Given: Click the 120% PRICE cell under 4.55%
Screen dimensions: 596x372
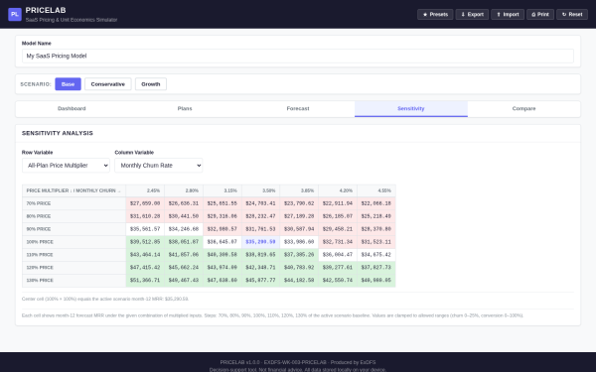Looking at the screenshot, I should tap(376, 268).
